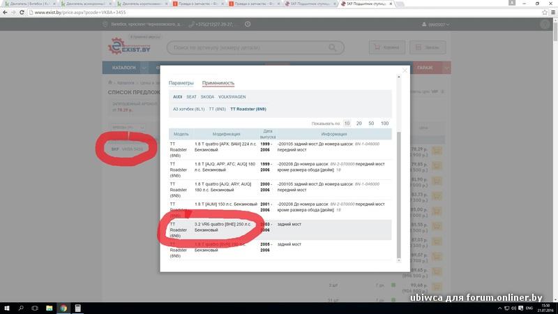Click the home icon in the breadcrumbs
This screenshot has height=314, width=558.
coord(110,82)
